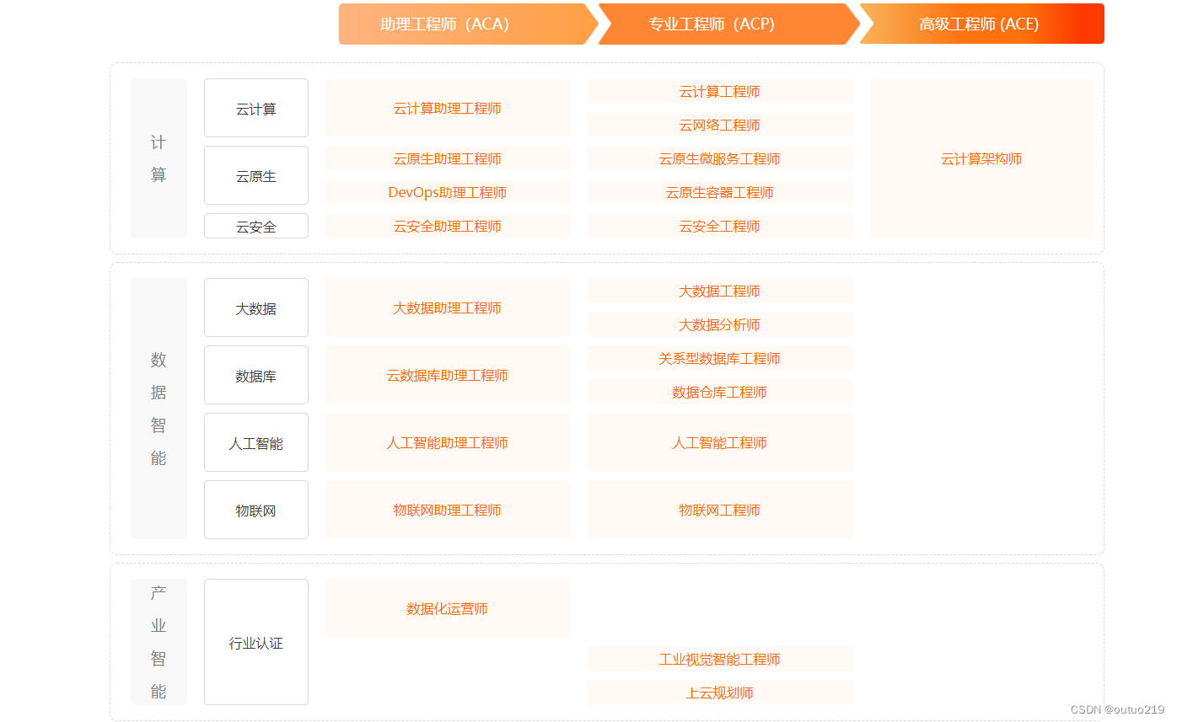Open 上云规划师 certification
1177x722 pixels.
720,693
